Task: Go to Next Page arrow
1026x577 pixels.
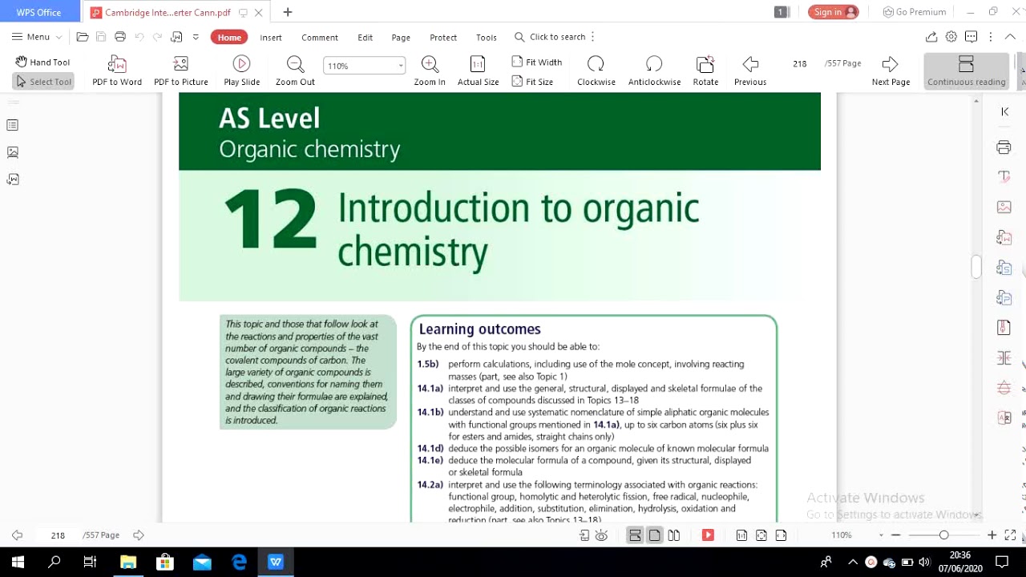Action: pyautogui.click(x=890, y=64)
